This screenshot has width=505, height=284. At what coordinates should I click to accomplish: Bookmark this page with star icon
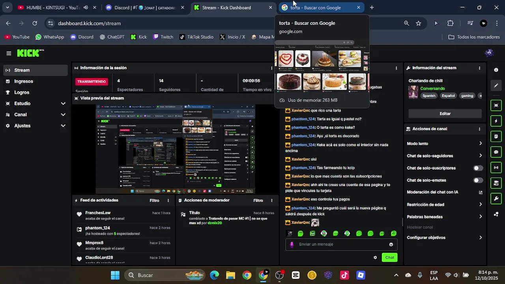coord(418,23)
